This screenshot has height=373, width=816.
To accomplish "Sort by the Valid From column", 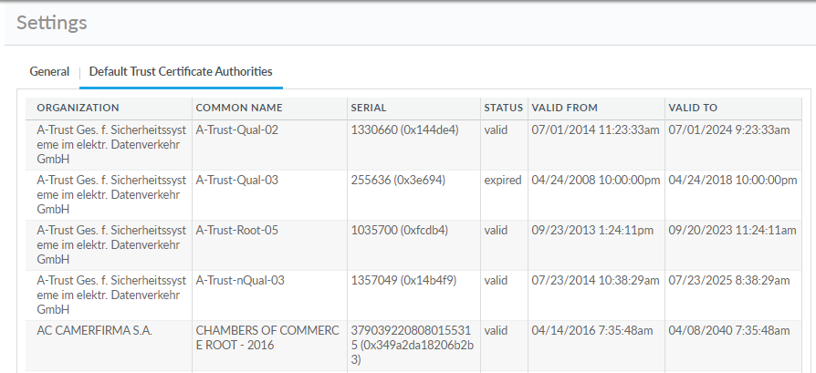I will click(x=565, y=108).
